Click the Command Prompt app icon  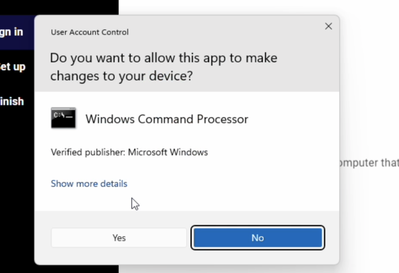coord(63,118)
